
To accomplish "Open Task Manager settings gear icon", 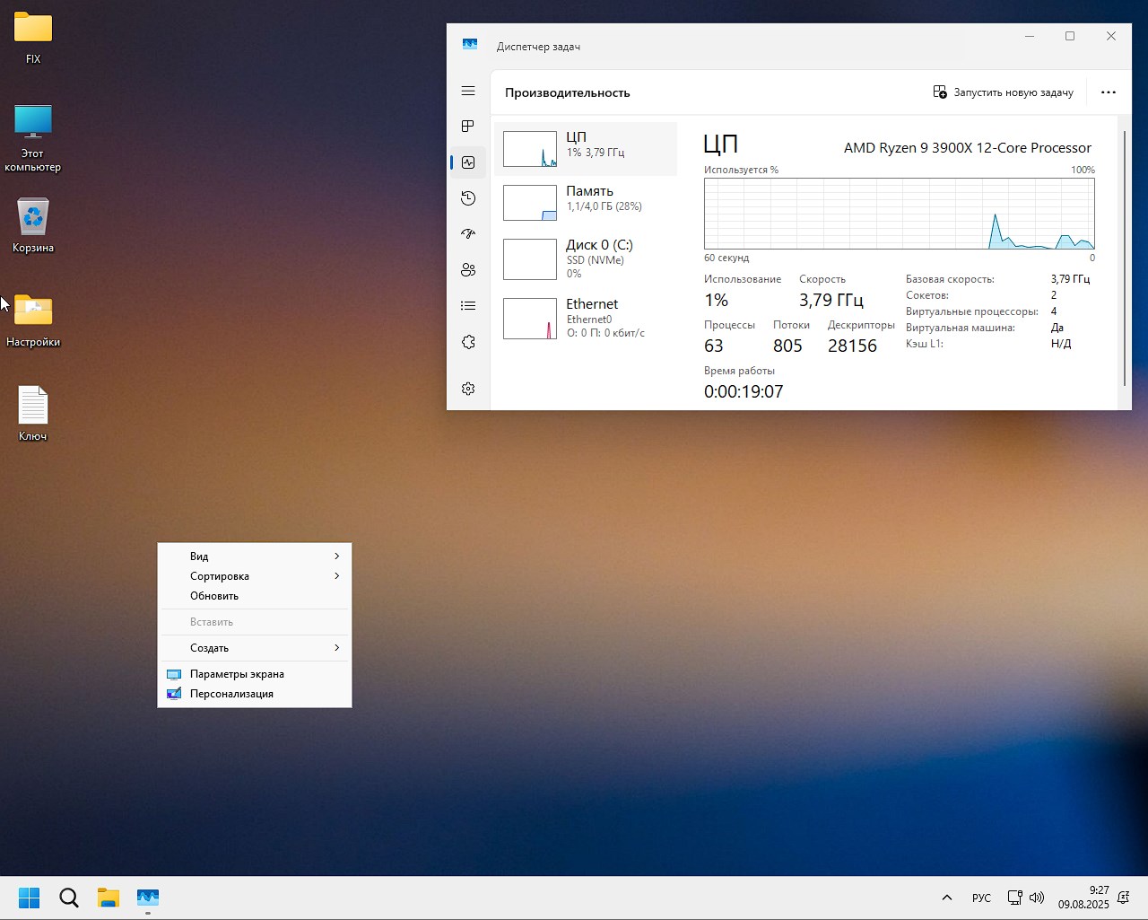I will [468, 389].
